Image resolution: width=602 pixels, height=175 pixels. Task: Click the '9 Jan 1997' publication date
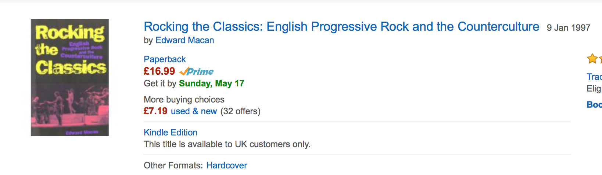click(x=568, y=28)
